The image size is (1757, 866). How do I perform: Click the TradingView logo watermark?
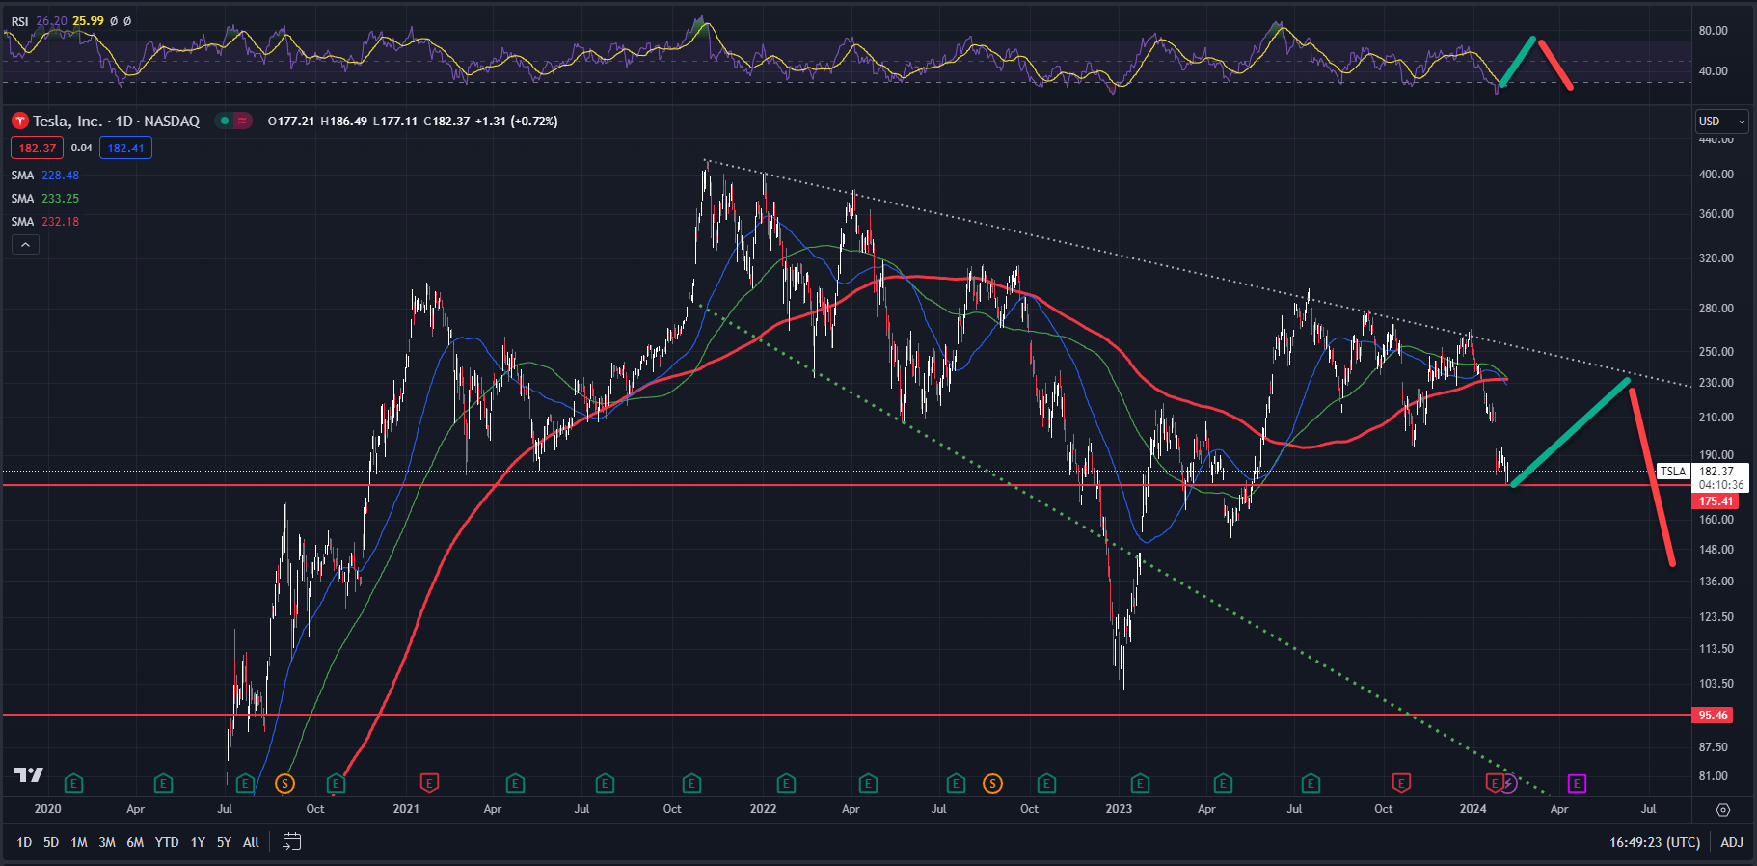(x=29, y=774)
